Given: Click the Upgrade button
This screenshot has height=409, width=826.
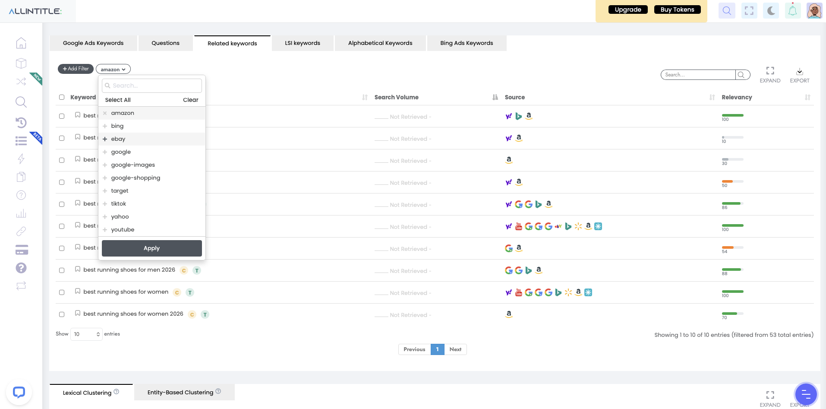Looking at the screenshot, I should (628, 10).
